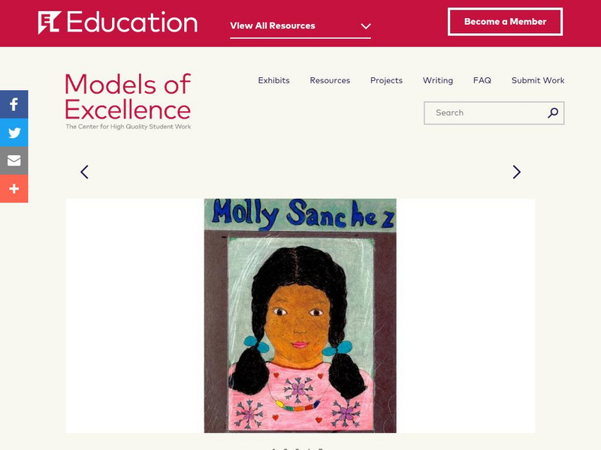This screenshot has width=601, height=450.
Task: Click the email share envelope icon
Action: pyautogui.click(x=14, y=160)
